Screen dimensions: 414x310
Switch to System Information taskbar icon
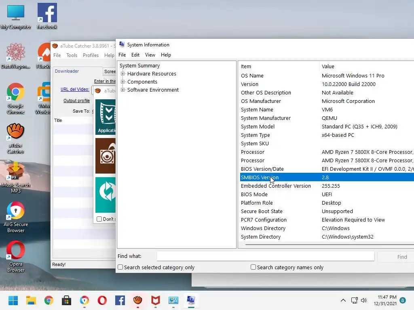(x=191, y=300)
